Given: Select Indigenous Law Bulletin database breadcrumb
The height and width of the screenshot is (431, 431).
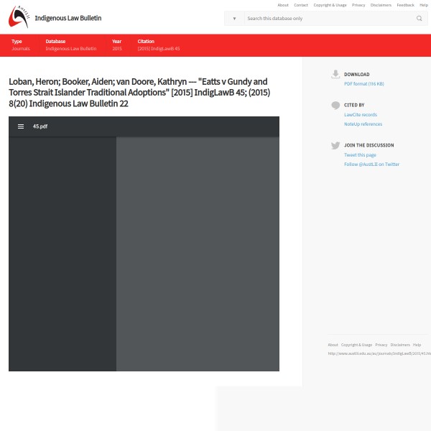Looking at the screenshot, I should [70, 49].
